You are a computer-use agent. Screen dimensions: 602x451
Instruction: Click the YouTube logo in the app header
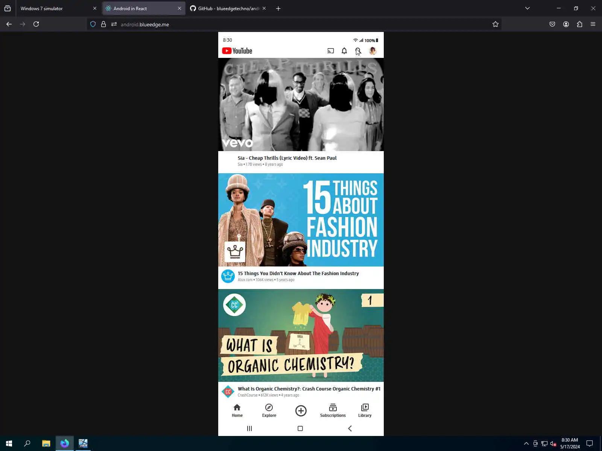coord(237,51)
